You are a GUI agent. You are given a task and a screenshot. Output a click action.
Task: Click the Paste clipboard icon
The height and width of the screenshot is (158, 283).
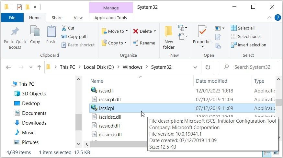(x=51, y=31)
